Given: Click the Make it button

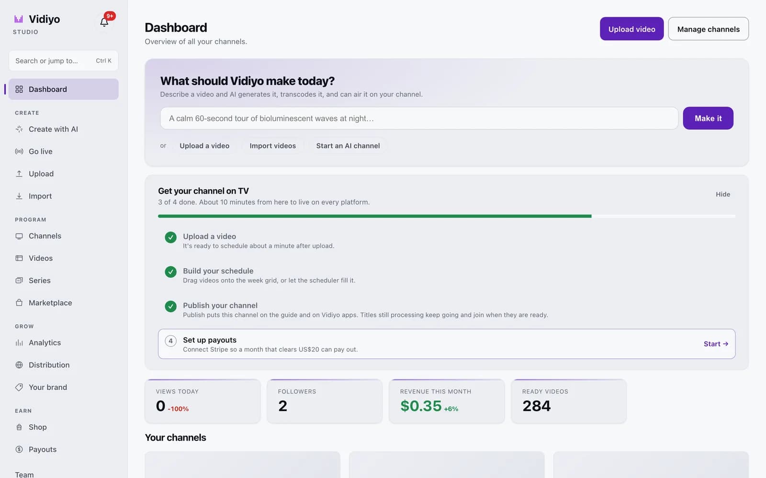Looking at the screenshot, I should pyautogui.click(x=708, y=118).
